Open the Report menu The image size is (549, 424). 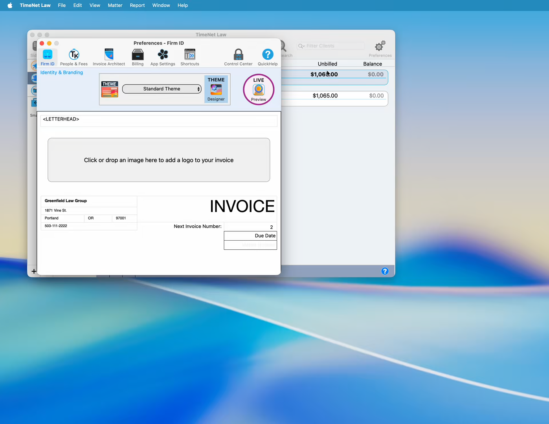[137, 5]
